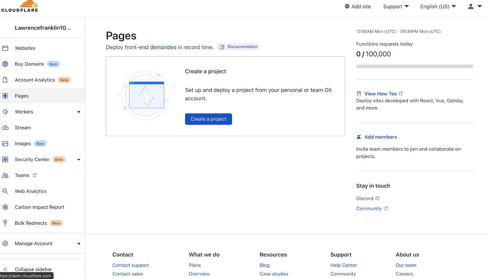Click the Websites sidebar icon

click(5, 48)
